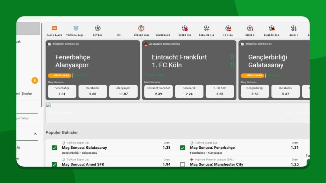This screenshot has width=326, height=183.
Task: Bet on 1. FC Köln at 5.66
Action: [x=220, y=91]
